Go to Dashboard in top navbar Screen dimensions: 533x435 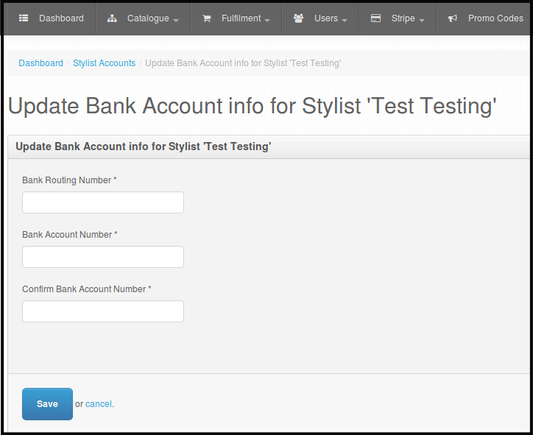coord(61,18)
